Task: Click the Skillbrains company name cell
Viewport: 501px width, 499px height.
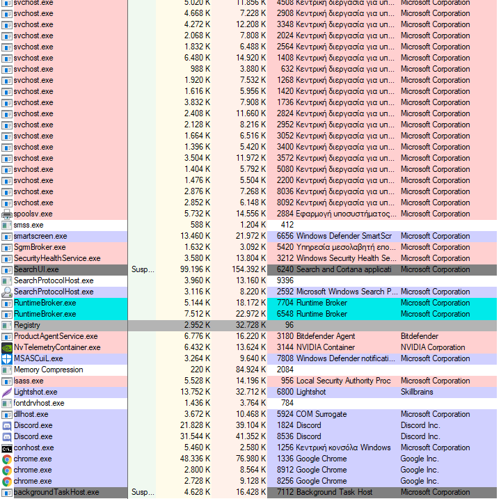Action: [417, 392]
